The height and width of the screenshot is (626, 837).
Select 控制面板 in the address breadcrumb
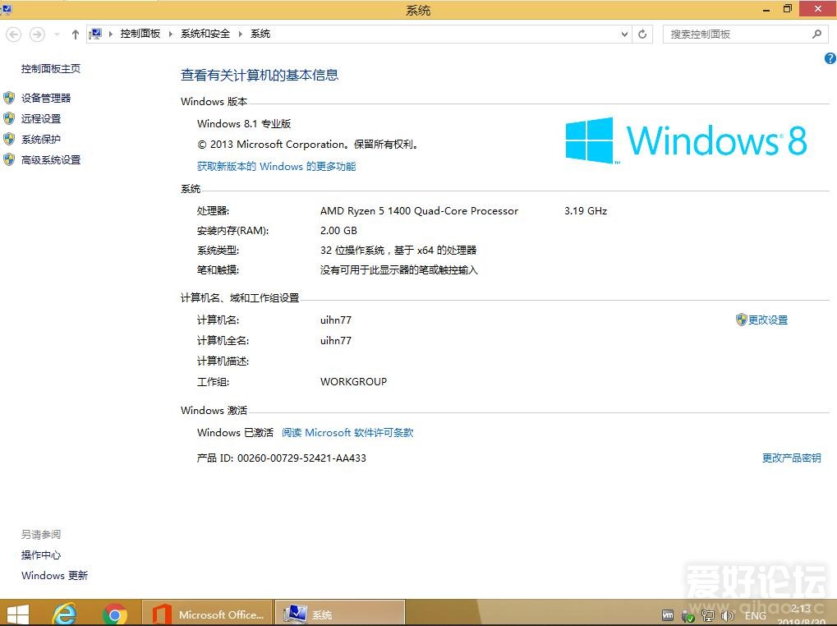tap(140, 34)
